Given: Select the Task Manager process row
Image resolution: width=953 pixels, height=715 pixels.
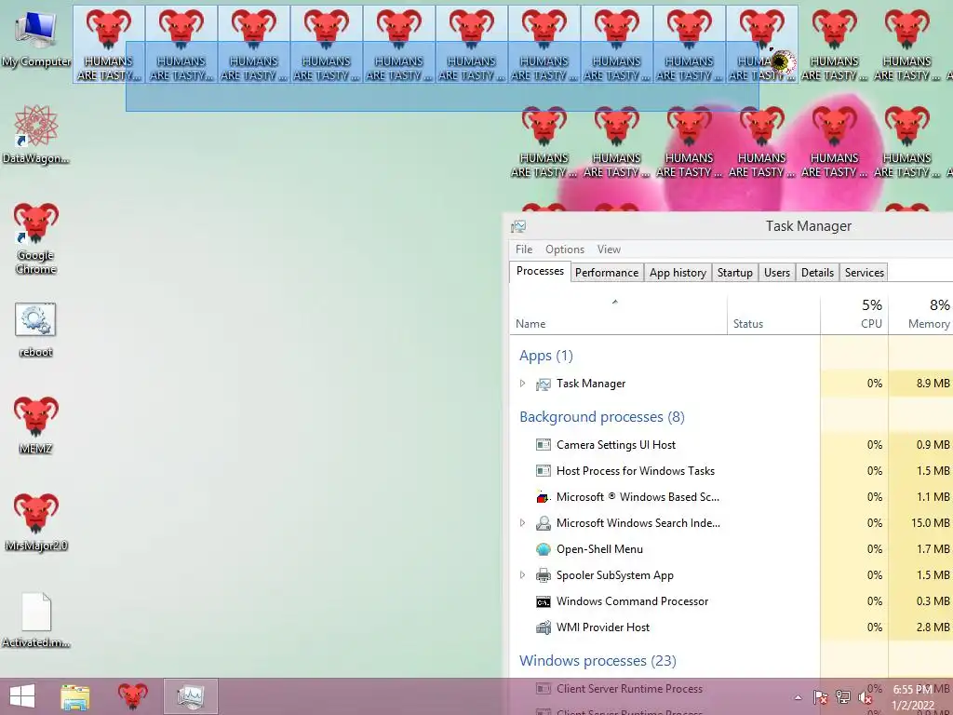Looking at the screenshot, I should 732,384.
